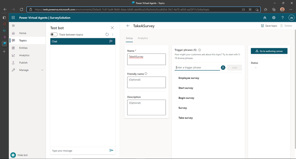Click the browser address bar URL
Screen dimensions: 296x159
click(x=122, y=9)
